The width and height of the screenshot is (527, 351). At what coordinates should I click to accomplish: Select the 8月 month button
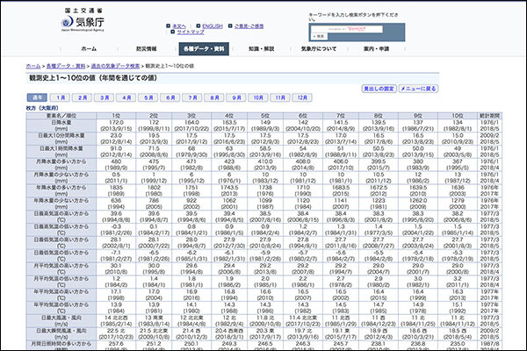pos(215,97)
